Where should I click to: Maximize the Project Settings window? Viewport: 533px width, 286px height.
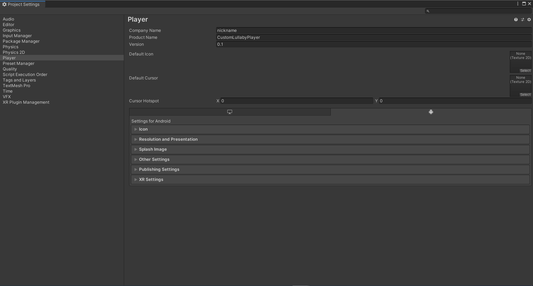[x=524, y=4]
